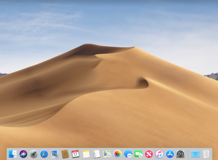This screenshot has height=160, width=218.
Task: Open Photos colorful flower icon
Action: 117,154
